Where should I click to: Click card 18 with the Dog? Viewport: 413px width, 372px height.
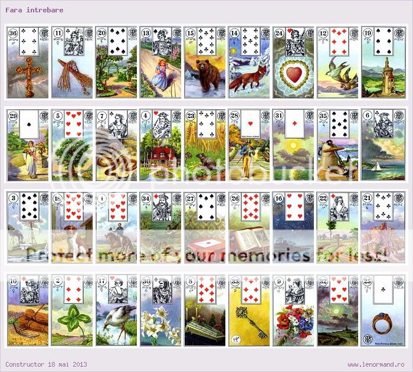[x=72, y=227]
